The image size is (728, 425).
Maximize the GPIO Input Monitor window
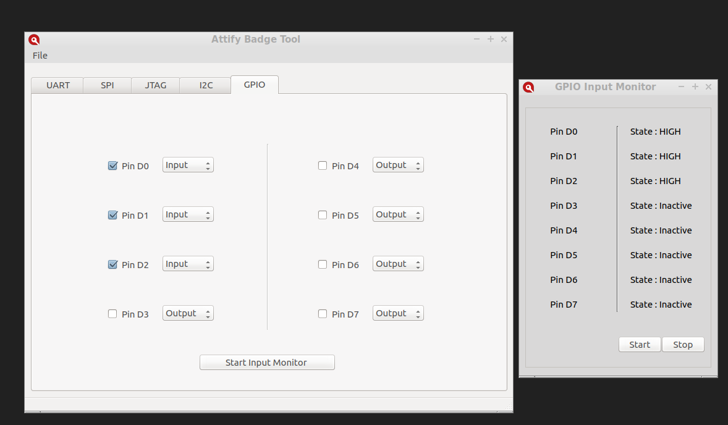click(x=695, y=86)
